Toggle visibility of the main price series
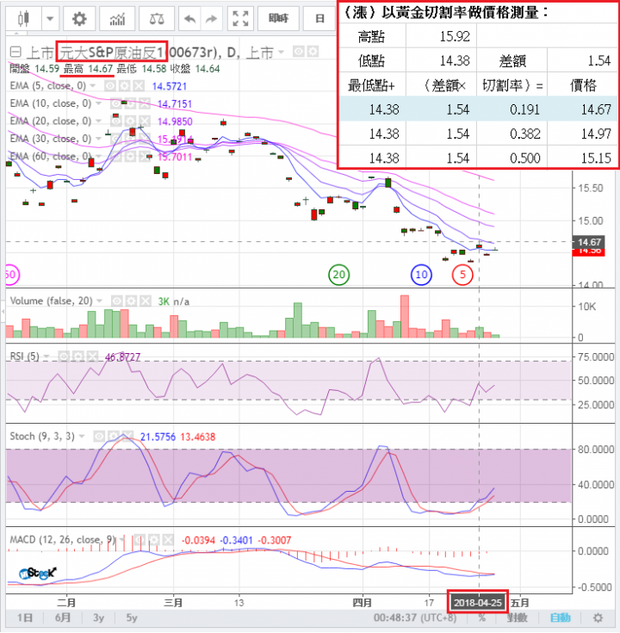620x633 pixels. click(299, 52)
